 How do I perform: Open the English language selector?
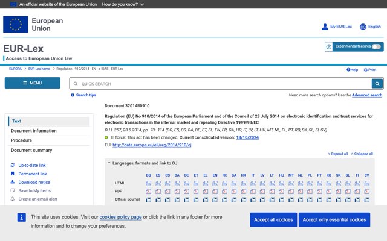(x=370, y=27)
